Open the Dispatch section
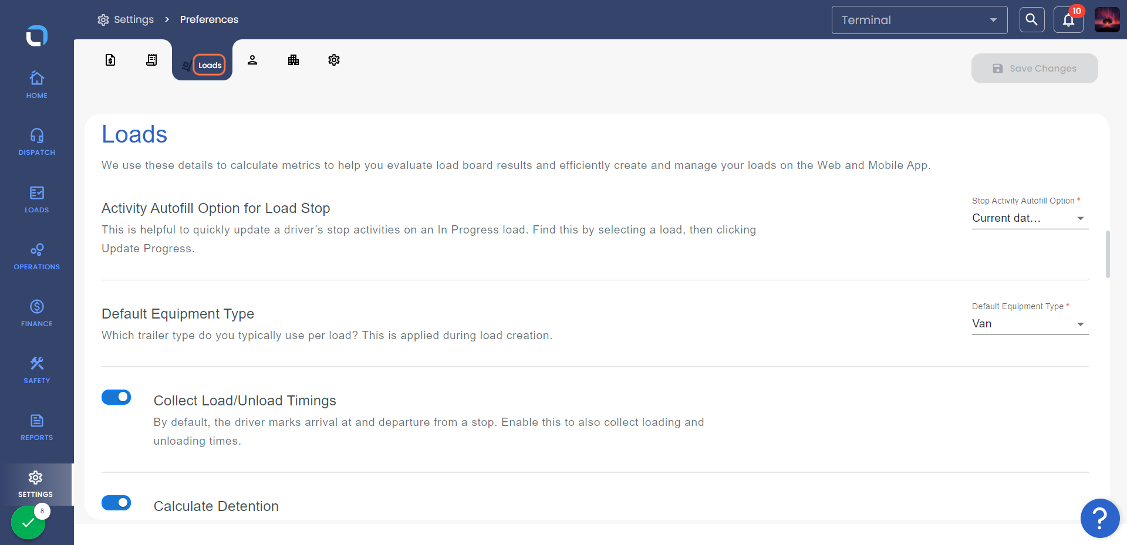 pos(36,141)
